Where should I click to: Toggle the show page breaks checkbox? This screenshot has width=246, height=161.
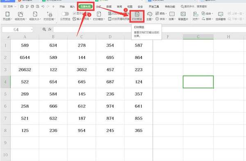pyautogui.click(x=74, y=14)
